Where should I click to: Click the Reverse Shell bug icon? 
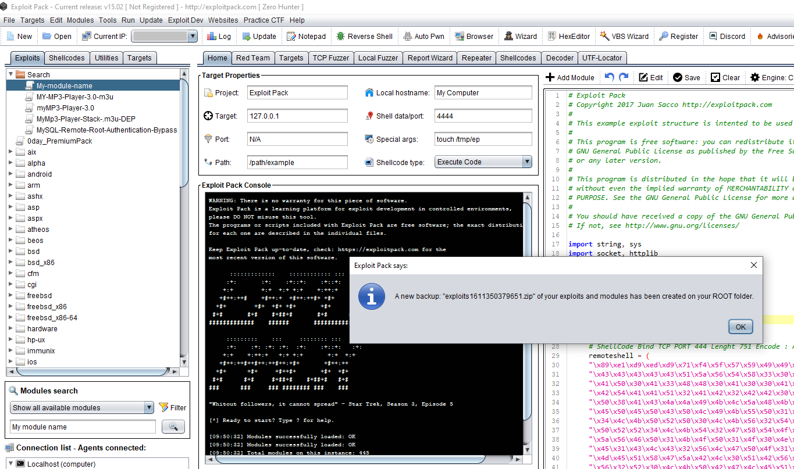340,36
